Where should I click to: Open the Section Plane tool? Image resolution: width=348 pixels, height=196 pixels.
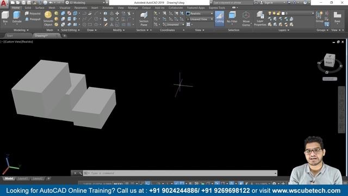click(144, 19)
